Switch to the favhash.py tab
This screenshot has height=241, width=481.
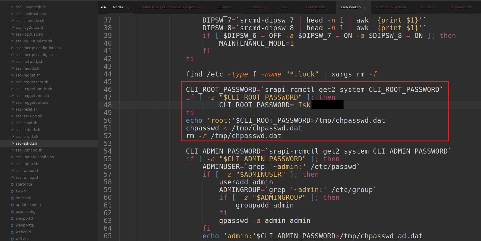coord(256,7)
